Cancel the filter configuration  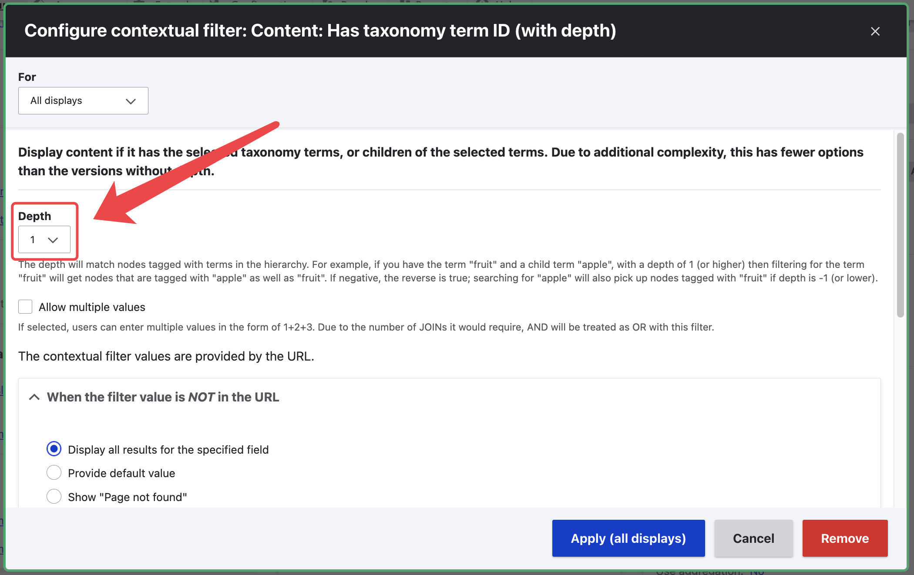(753, 538)
